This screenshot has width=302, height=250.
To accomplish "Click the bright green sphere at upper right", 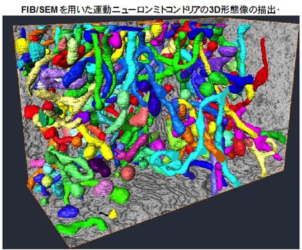I will [207, 89].
